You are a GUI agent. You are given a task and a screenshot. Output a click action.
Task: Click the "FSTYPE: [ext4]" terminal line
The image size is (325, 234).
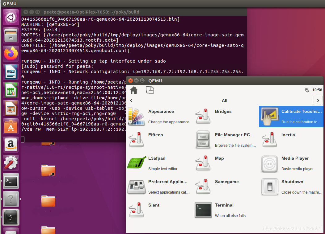(x=41, y=30)
